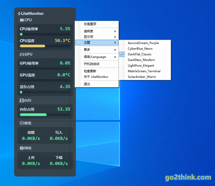
Task: Click the GPU使用率 value 0.0%
Action: pos(65,63)
